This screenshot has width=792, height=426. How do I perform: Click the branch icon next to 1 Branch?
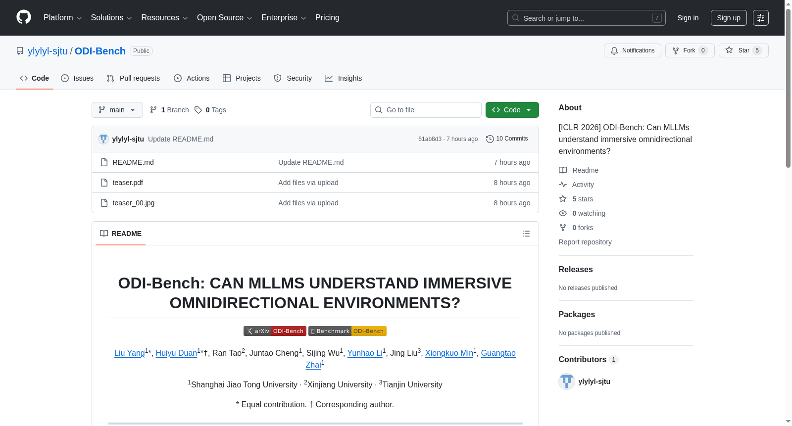coord(153,110)
